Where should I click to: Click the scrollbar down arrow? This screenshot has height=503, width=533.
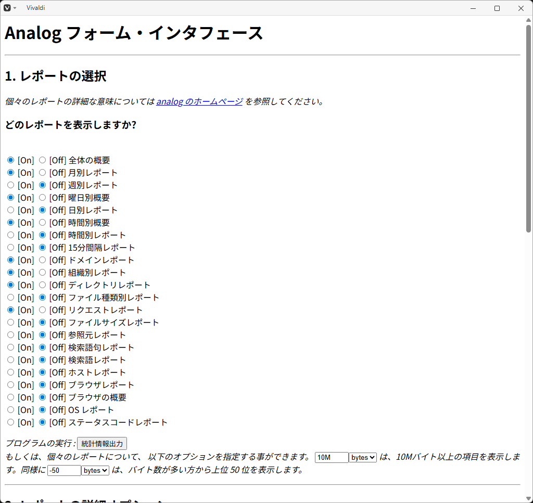[528, 499]
